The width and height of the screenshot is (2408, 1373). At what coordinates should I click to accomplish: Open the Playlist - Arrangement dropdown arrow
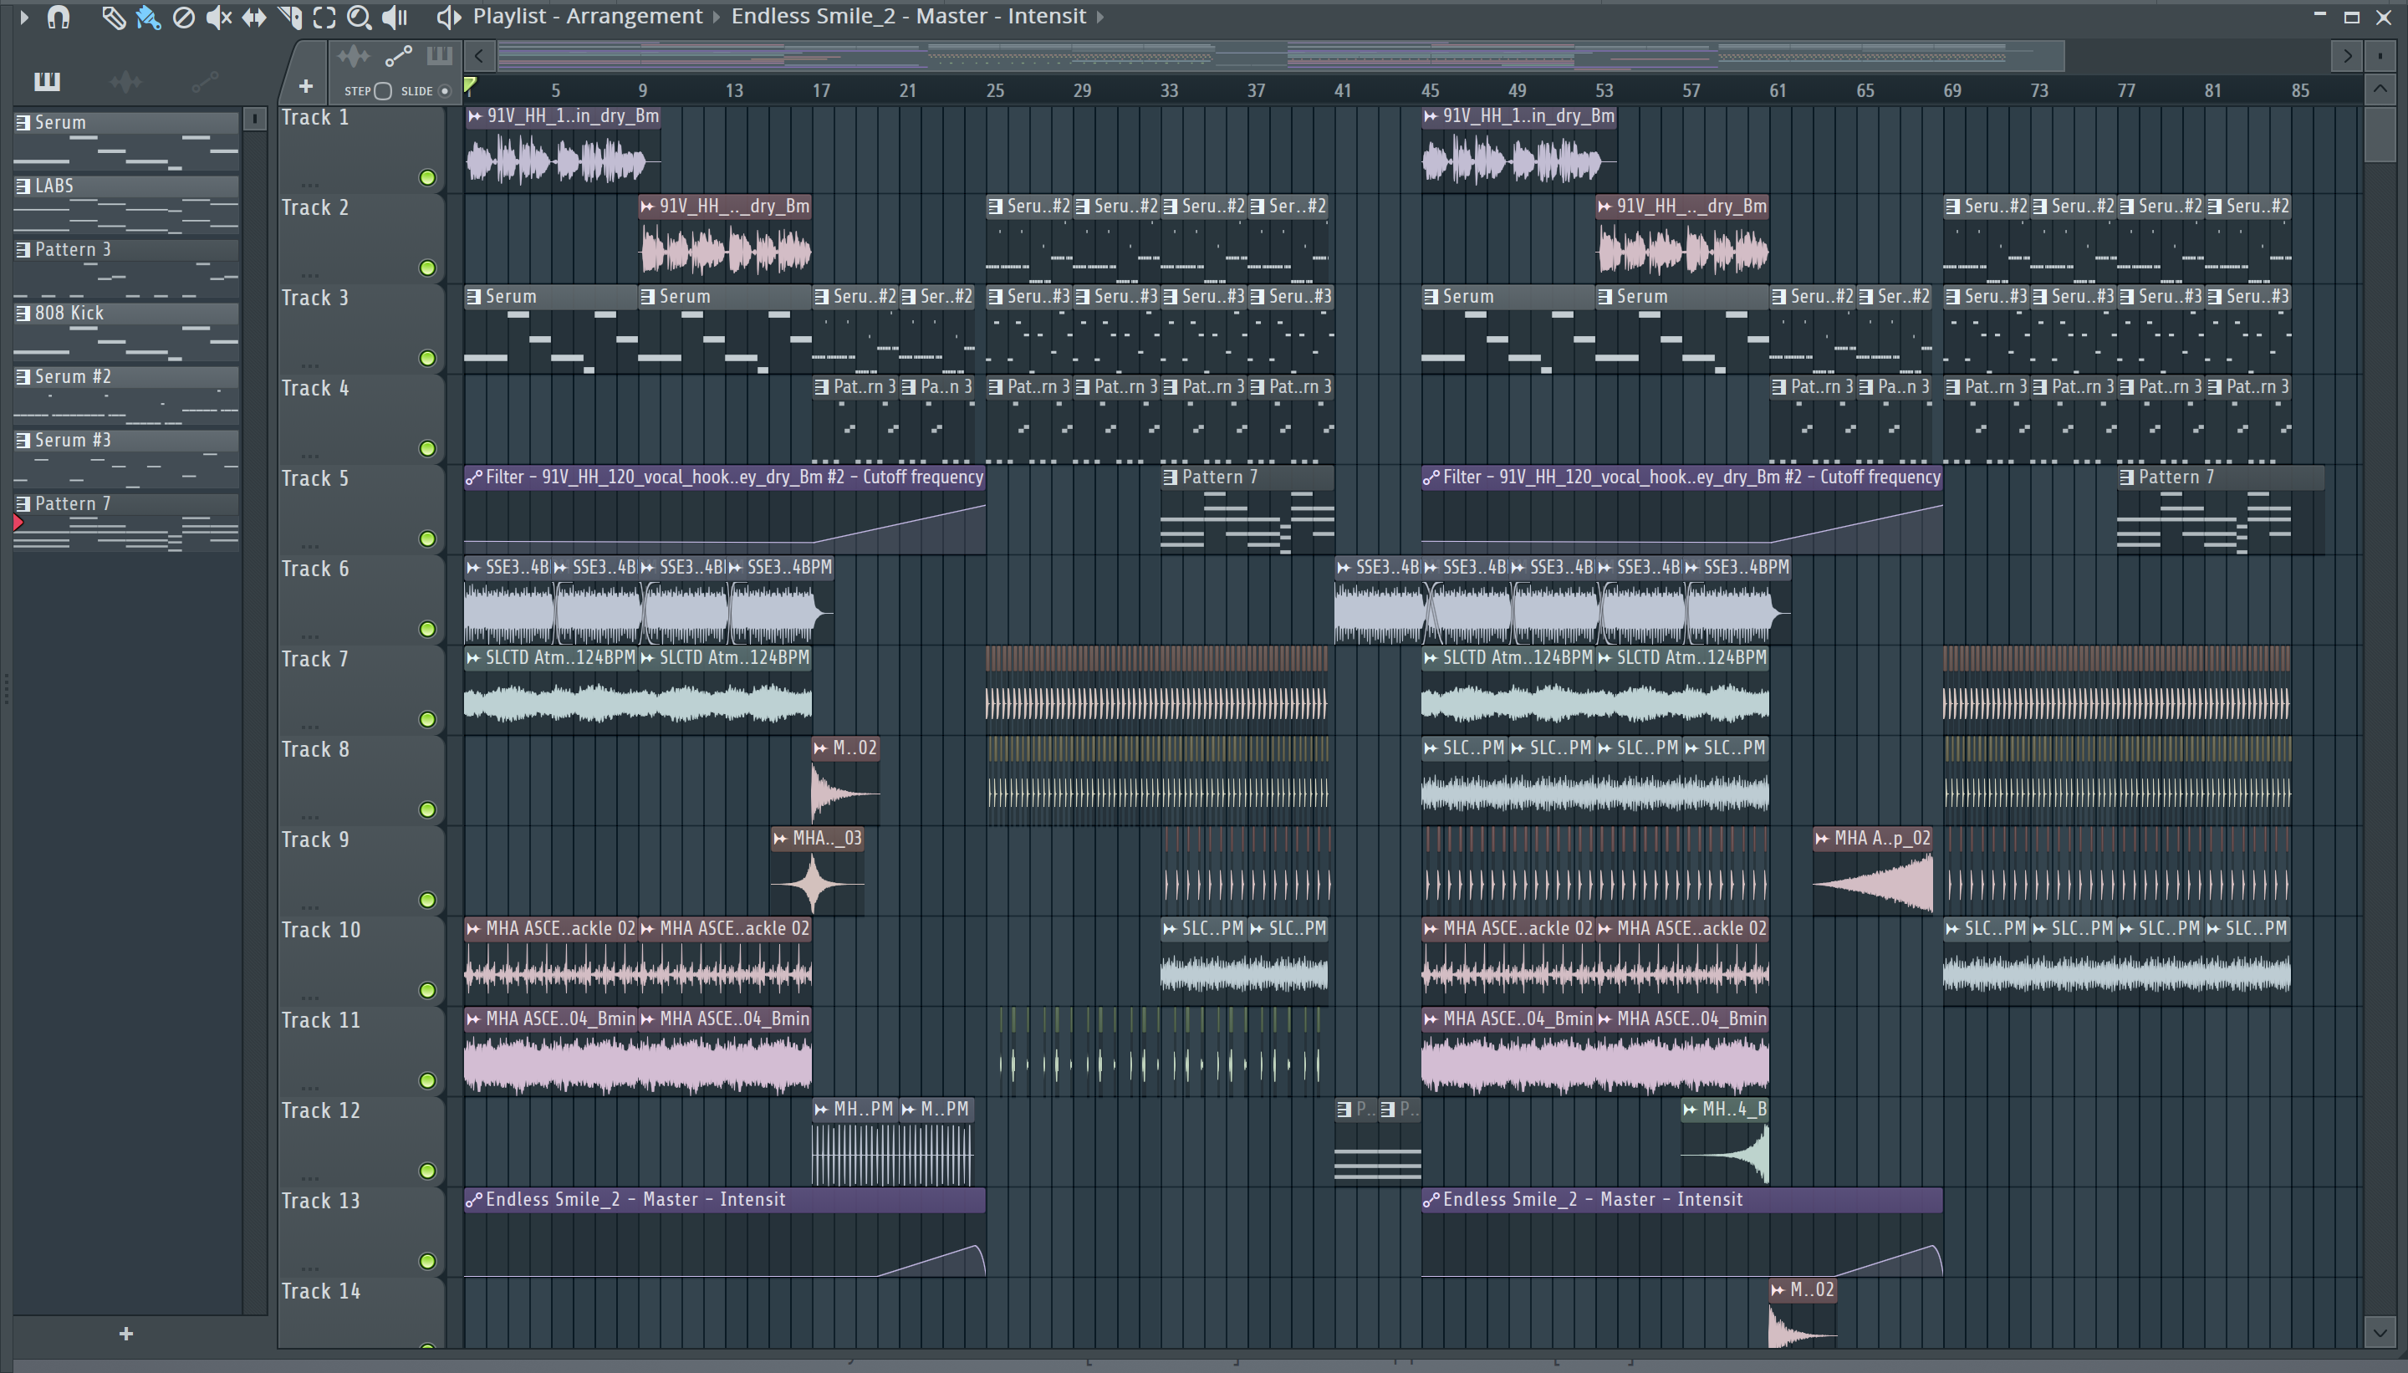(717, 17)
